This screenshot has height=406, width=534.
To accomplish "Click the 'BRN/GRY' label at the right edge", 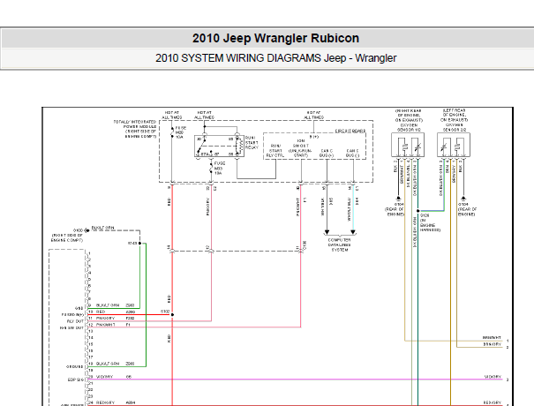I will (x=493, y=344).
